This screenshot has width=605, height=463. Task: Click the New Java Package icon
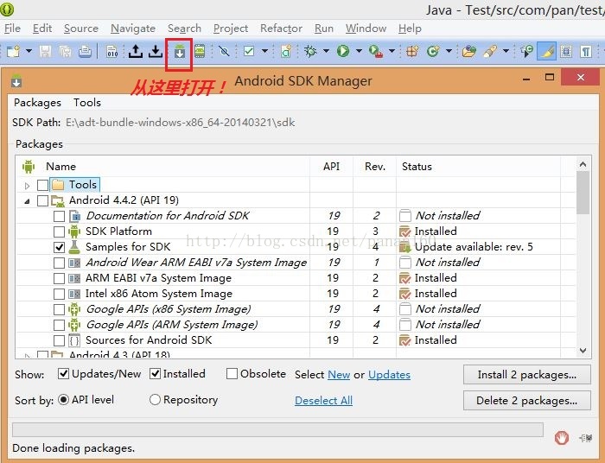click(x=412, y=51)
